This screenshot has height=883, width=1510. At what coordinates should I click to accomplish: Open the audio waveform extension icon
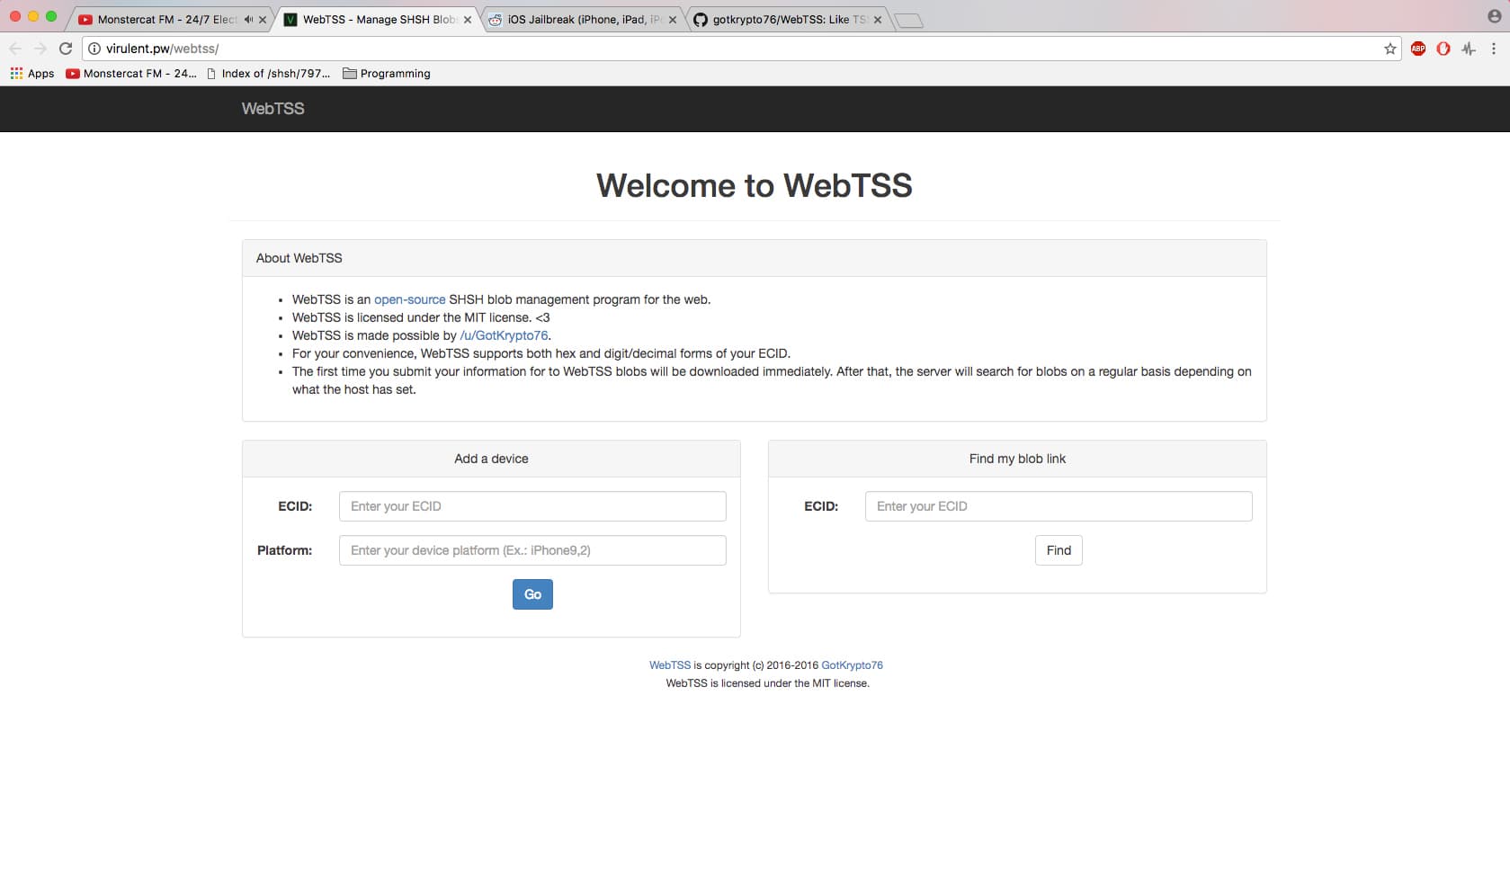coord(1467,49)
